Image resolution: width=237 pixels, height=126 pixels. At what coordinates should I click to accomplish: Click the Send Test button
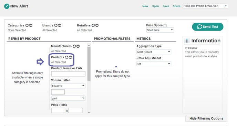[x=207, y=27]
